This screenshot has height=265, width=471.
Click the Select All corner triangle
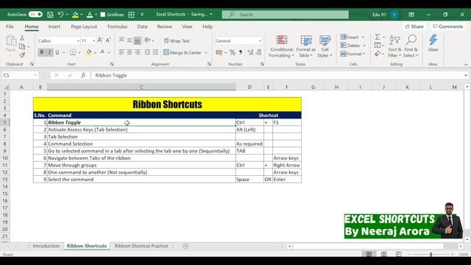[6, 87]
